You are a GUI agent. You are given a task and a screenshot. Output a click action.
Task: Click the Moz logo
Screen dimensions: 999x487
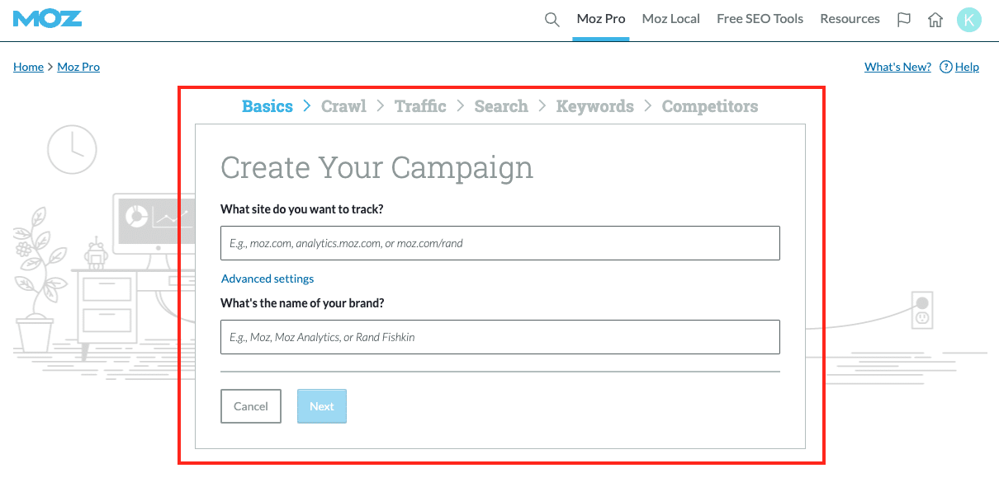[x=48, y=19]
